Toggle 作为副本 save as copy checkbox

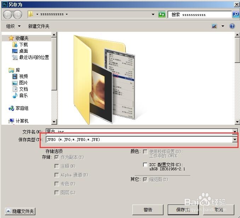[x=57, y=157]
